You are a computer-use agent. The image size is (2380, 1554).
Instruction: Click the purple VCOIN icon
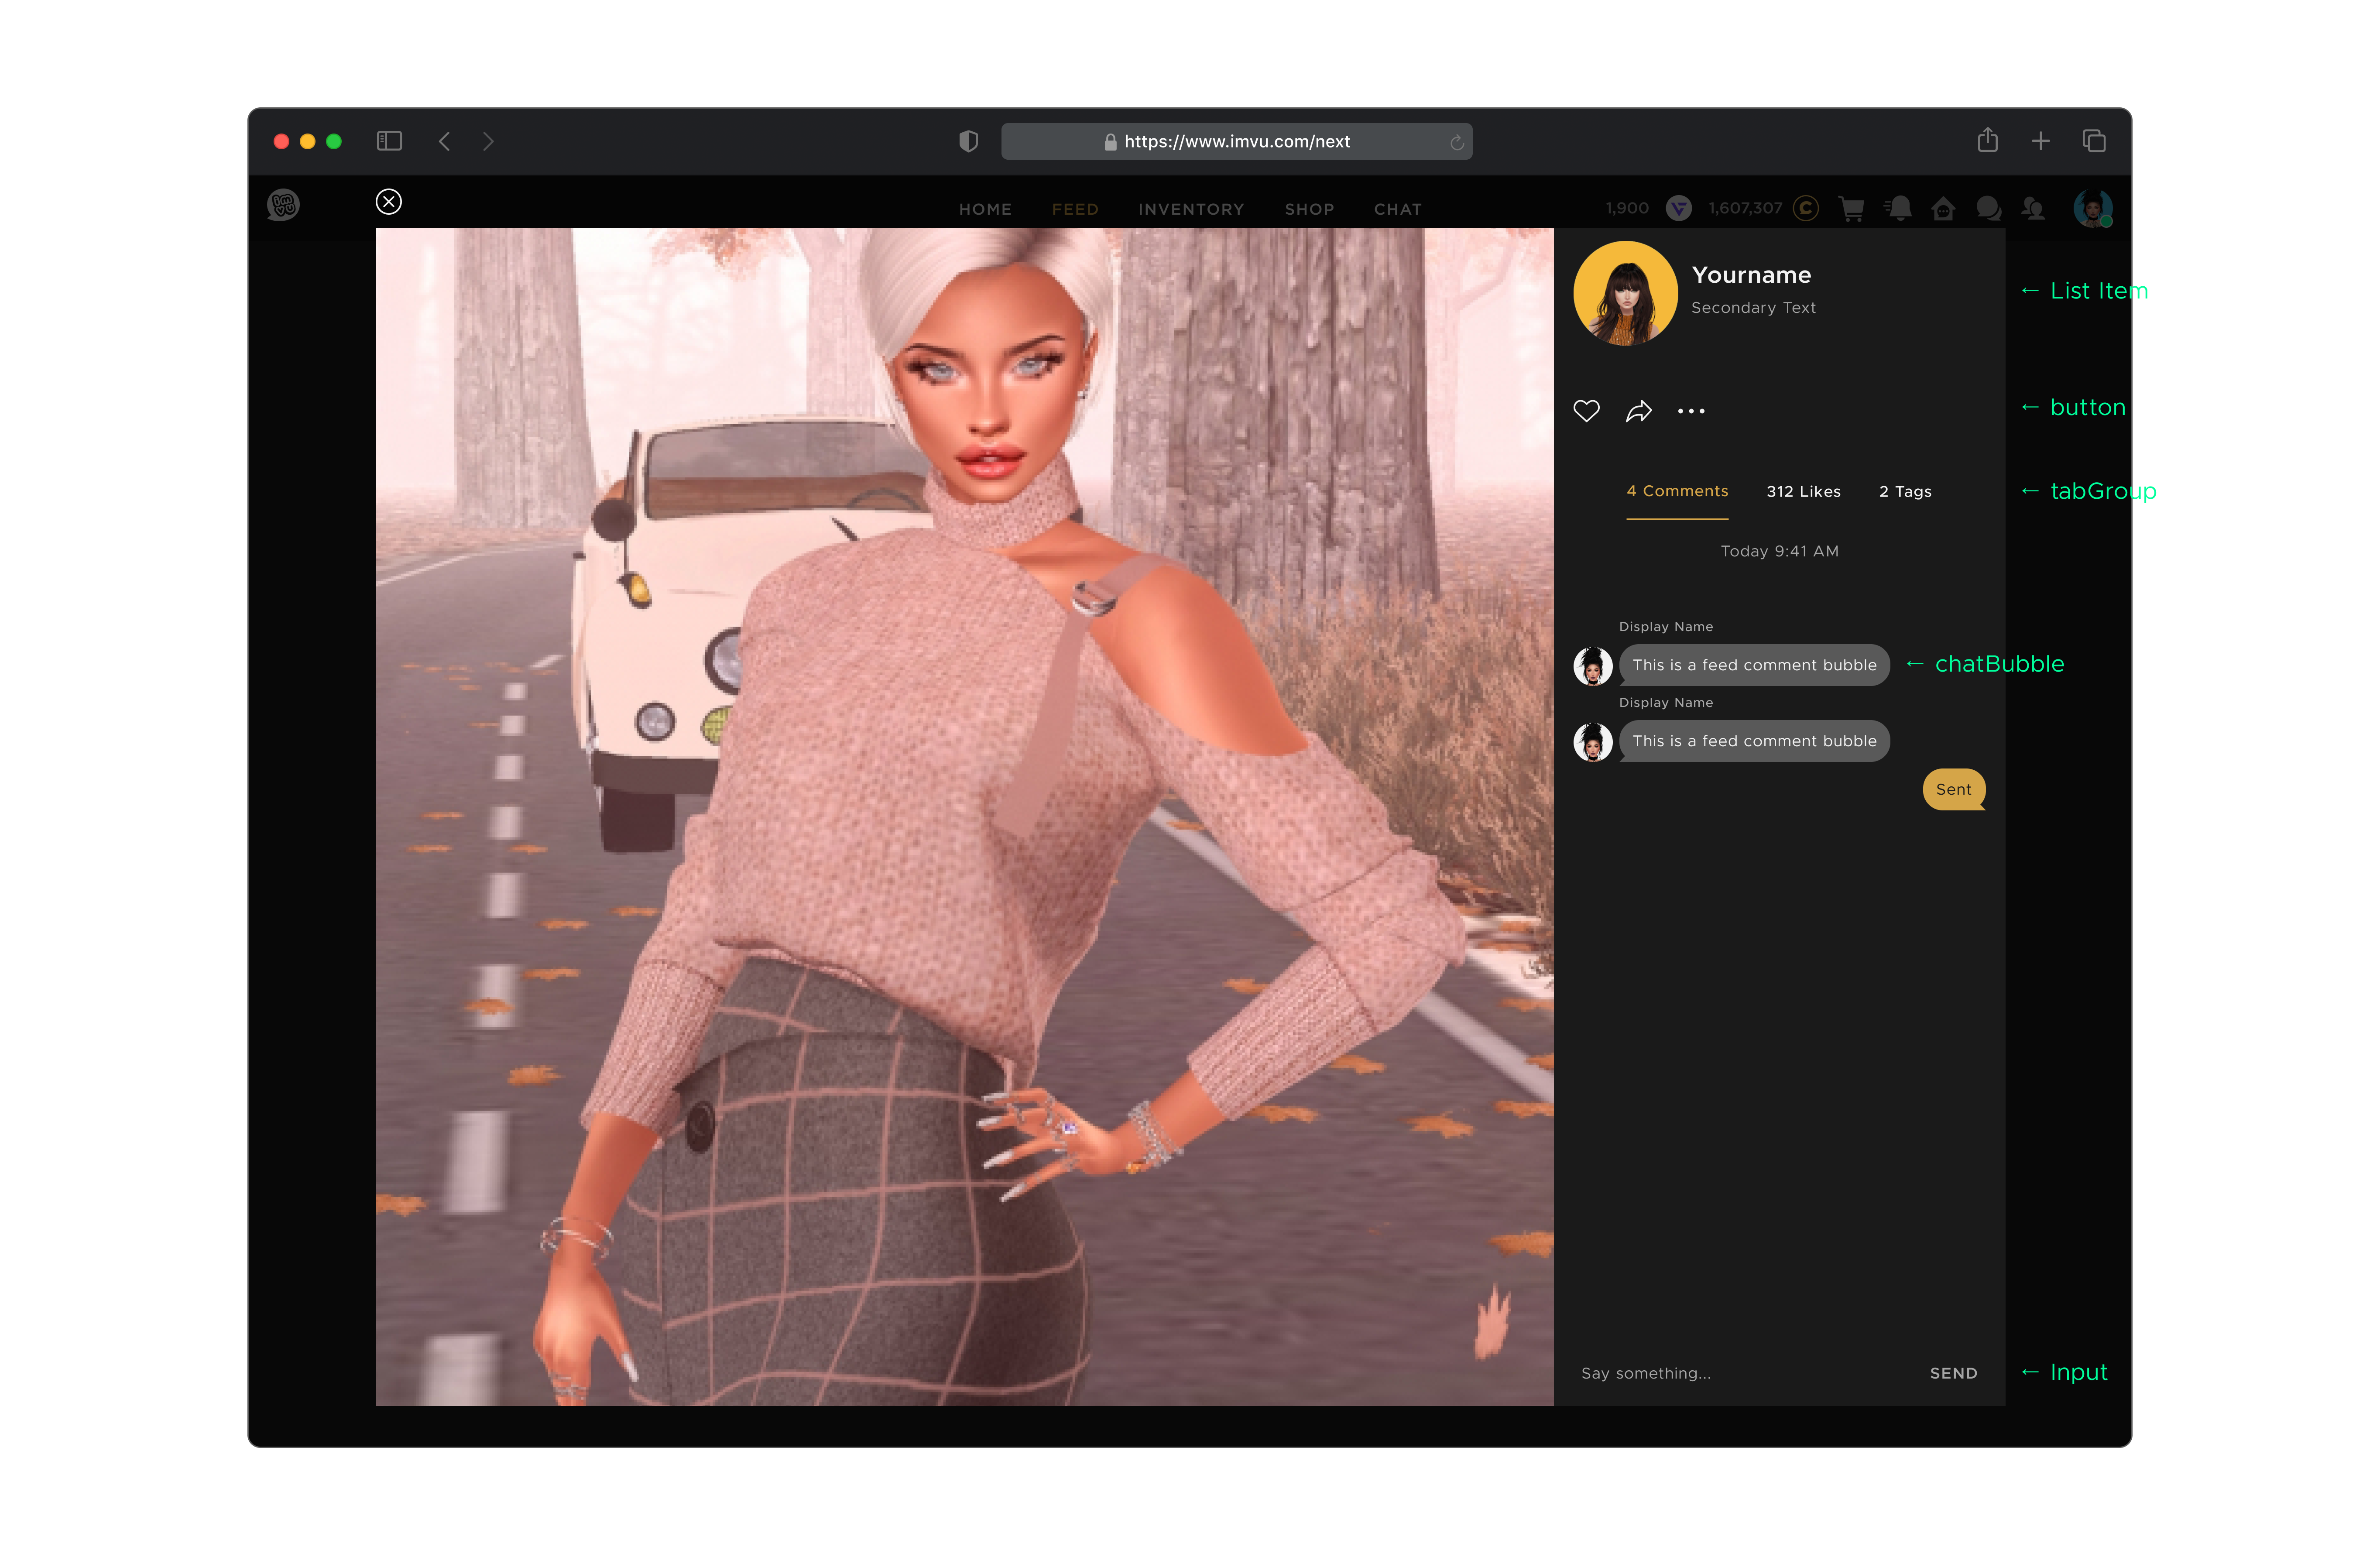1679,208
